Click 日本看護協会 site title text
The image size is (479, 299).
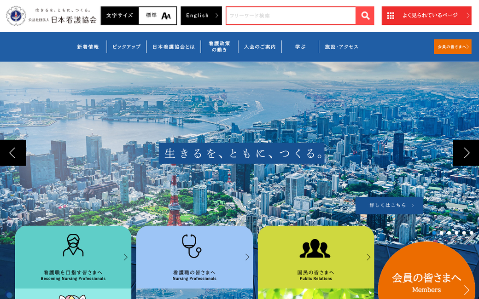tap(74, 20)
